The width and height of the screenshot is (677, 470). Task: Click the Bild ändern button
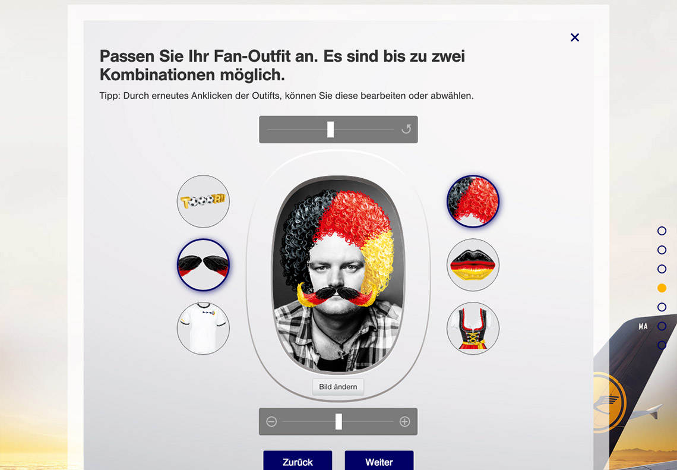(338, 387)
